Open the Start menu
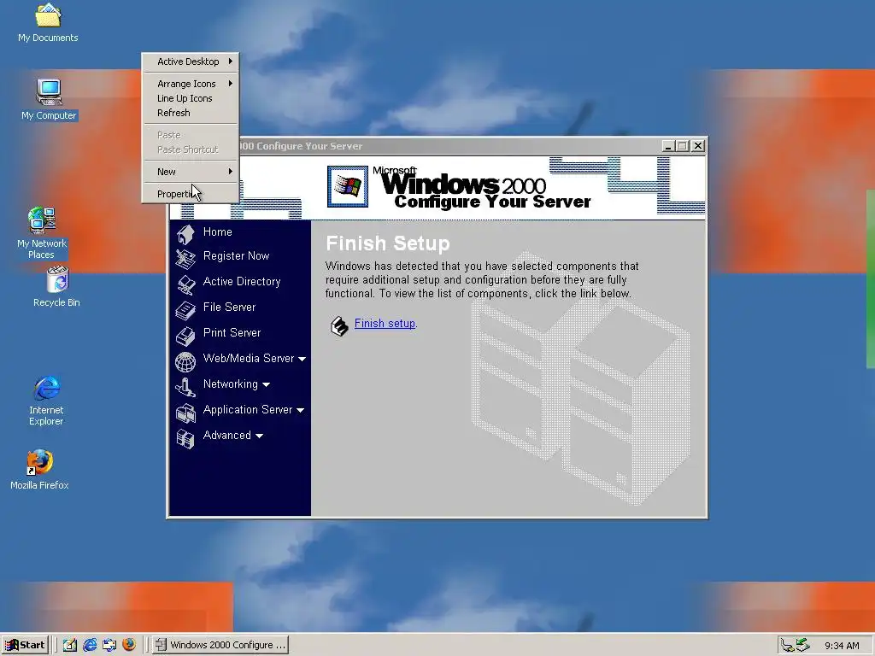Viewport: 875px width, 656px height. (x=25, y=645)
